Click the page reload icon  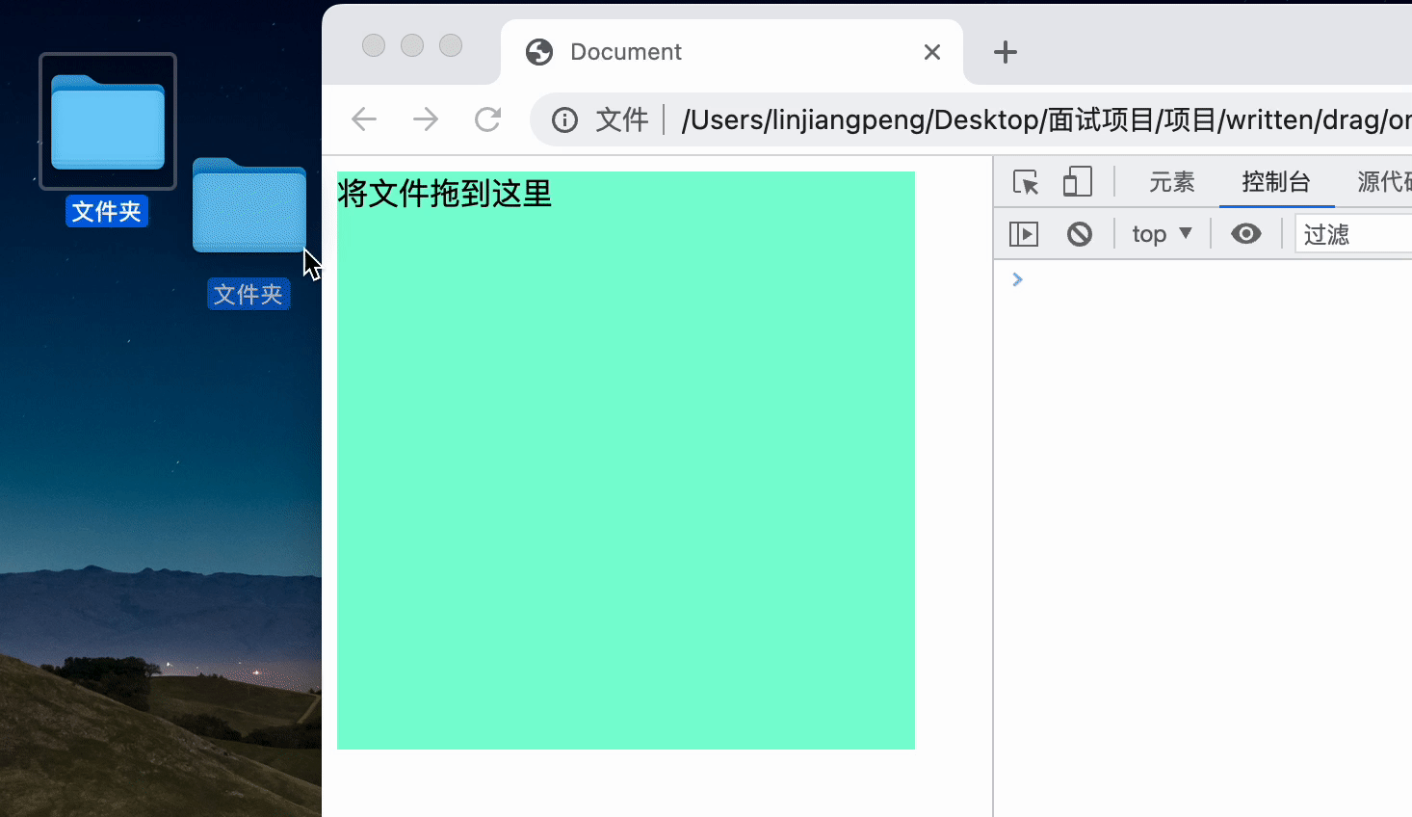point(487,119)
